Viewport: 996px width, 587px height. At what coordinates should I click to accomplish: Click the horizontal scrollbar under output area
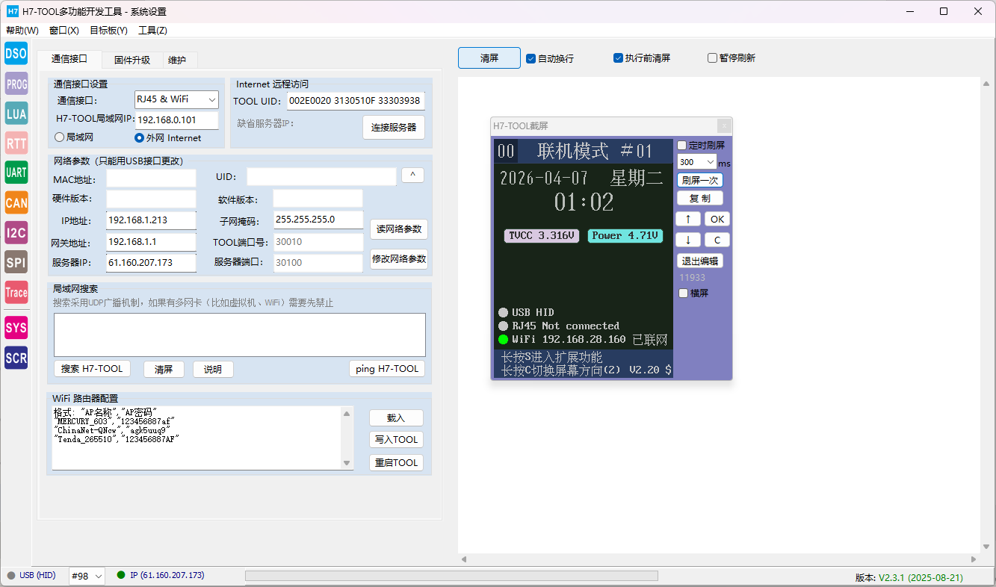point(719,559)
